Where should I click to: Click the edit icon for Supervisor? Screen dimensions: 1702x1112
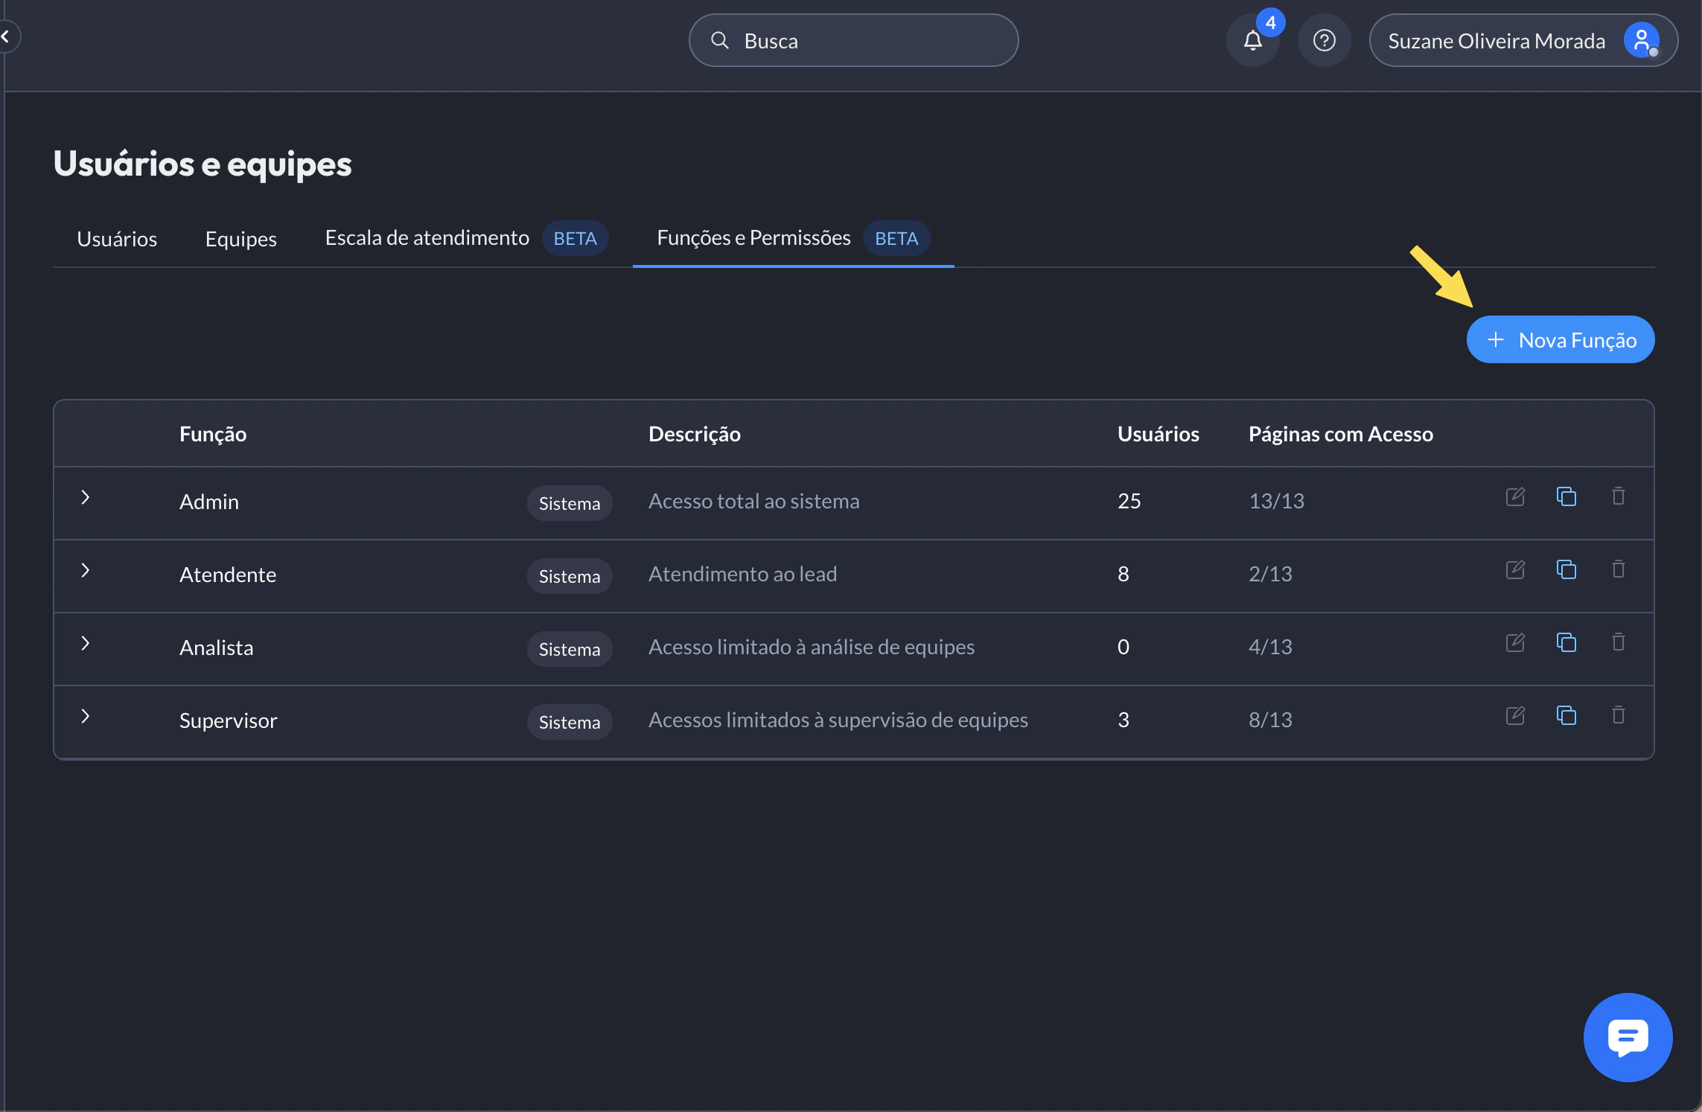1515,716
